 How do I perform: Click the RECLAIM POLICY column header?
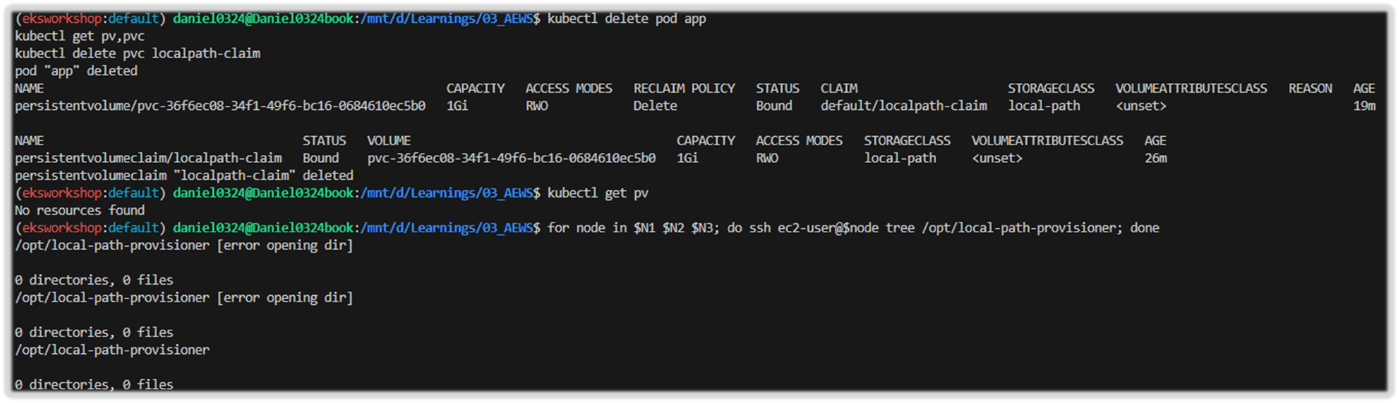coord(684,88)
